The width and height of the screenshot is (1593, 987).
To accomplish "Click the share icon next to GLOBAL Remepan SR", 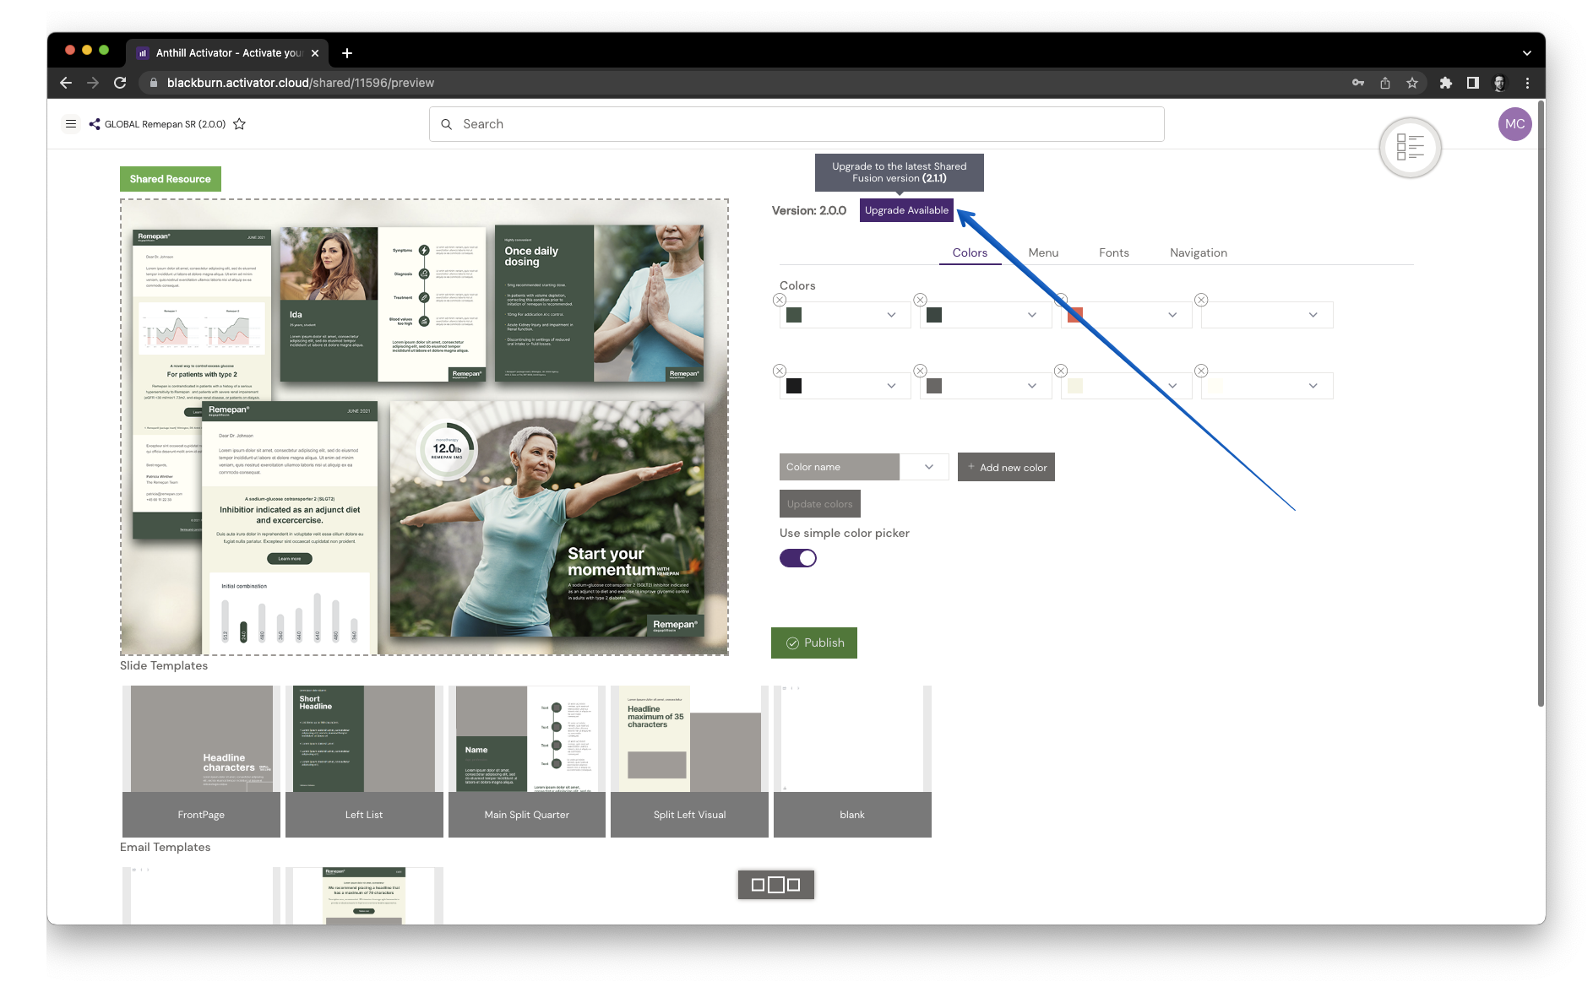I will [x=93, y=124].
